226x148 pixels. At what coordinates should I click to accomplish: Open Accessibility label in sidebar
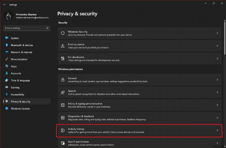pos(18,94)
